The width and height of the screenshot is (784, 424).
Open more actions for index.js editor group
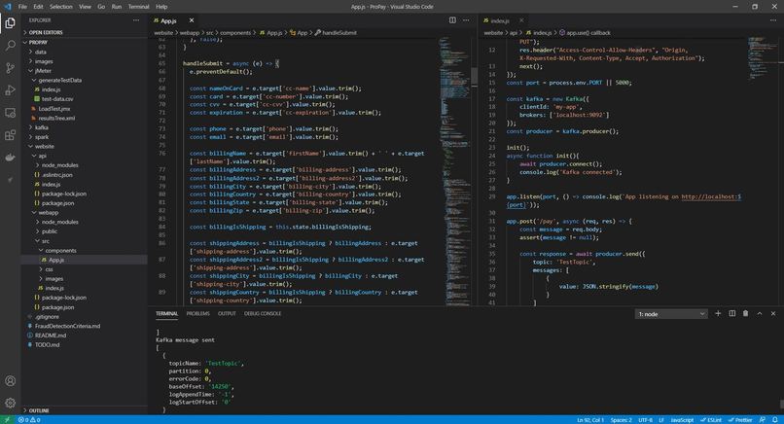tap(773, 20)
